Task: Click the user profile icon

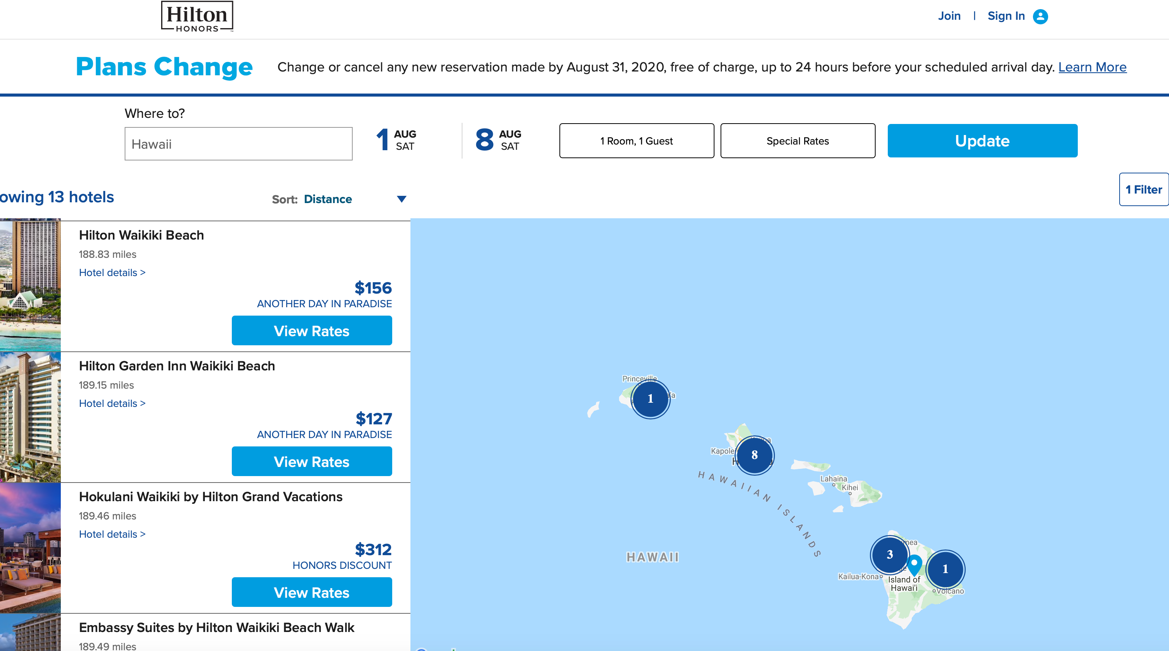Action: tap(1040, 16)
